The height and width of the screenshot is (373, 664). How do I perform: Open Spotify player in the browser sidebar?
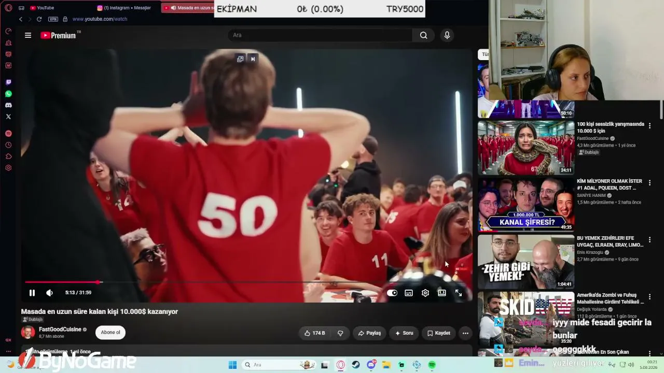tap(8, 134)
